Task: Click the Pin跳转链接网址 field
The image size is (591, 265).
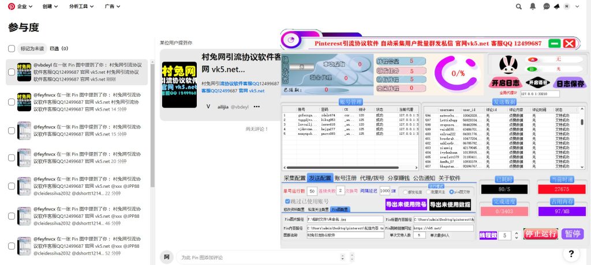Action: tap(443, 228)
